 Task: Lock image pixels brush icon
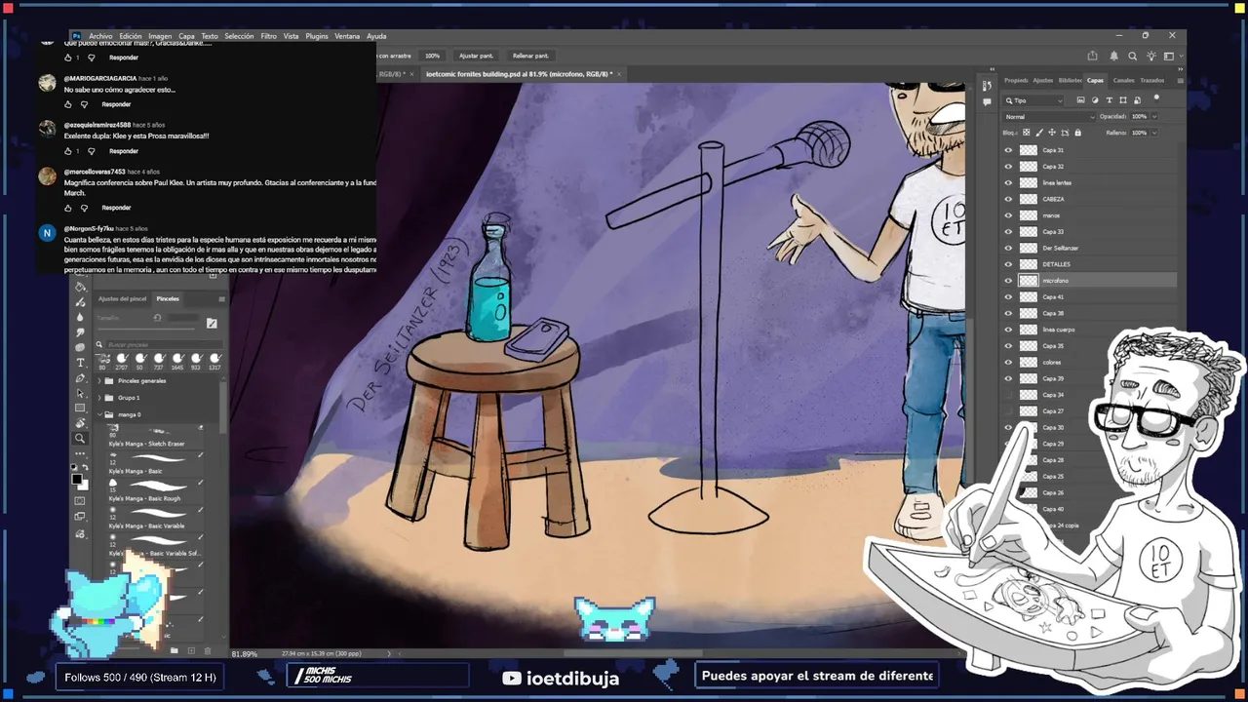(x=1039, y=133)
